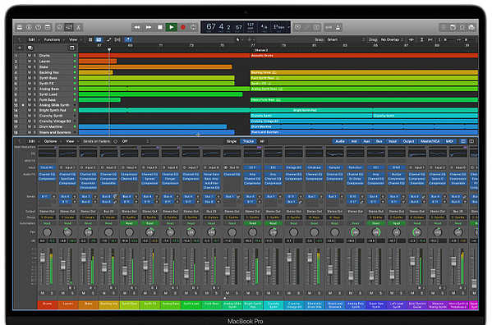
Task: Click the red Record button
Action: pyautogui.click(x=183, y=27)
